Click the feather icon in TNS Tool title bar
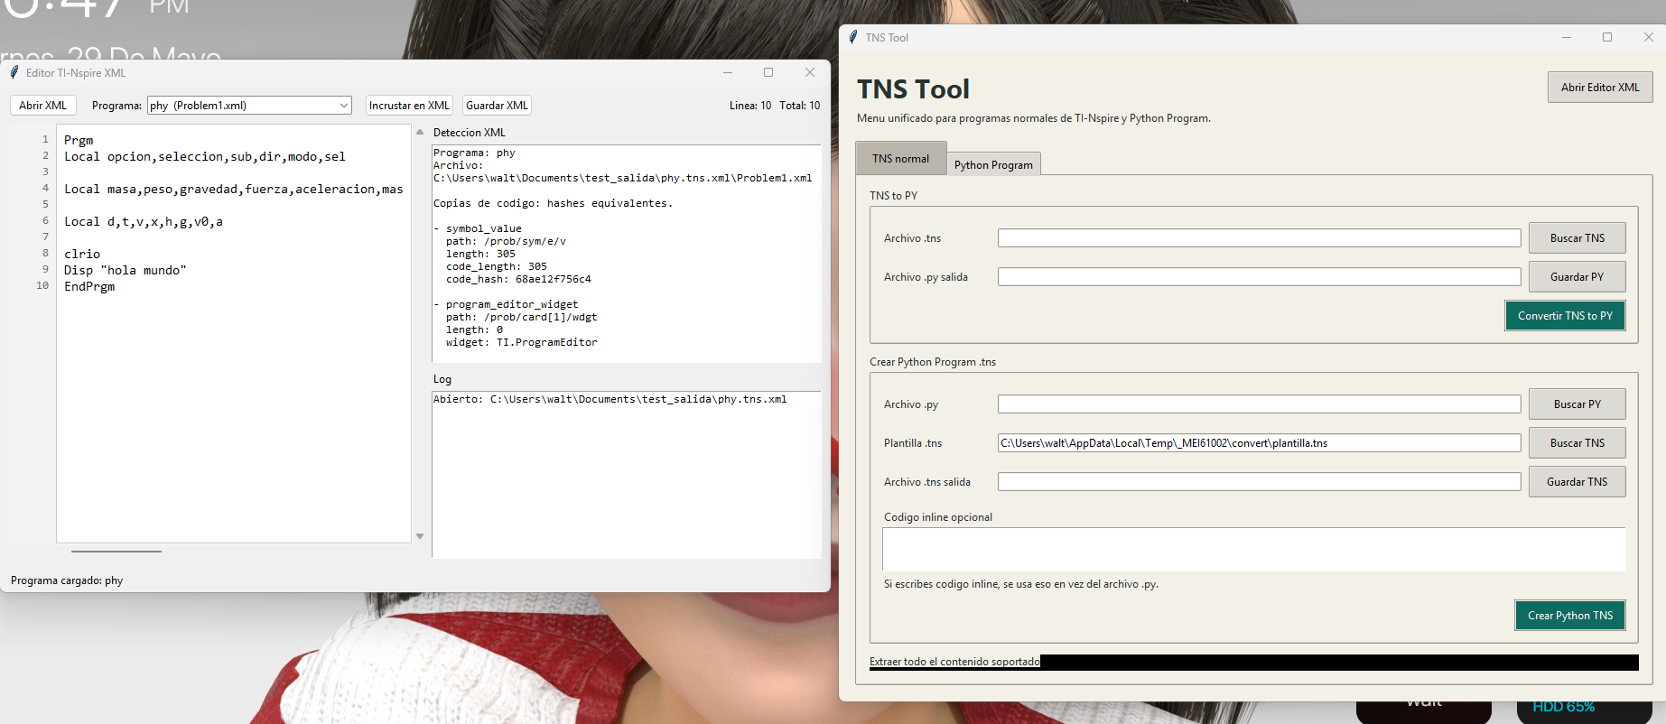The width and height of the screenshot is (1666, 724). coord(853,37)
